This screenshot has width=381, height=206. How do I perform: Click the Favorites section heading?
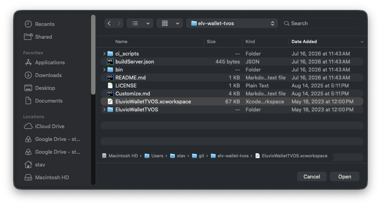click(x=33, y=53)
